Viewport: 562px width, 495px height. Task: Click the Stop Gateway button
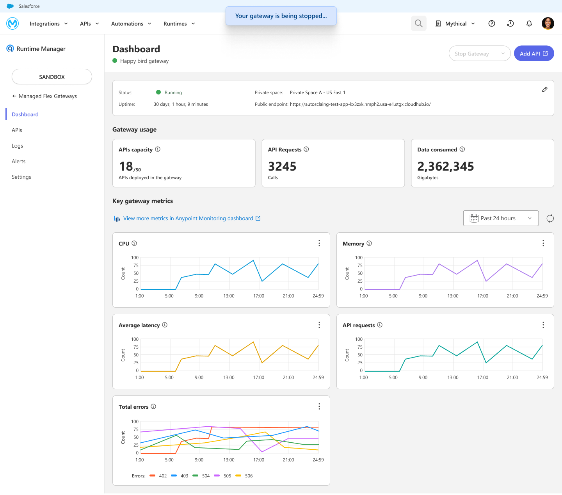click(472, 53)
